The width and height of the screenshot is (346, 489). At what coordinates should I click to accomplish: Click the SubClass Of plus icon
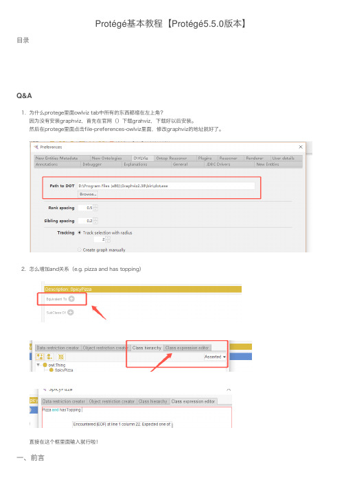click(71, 312)
